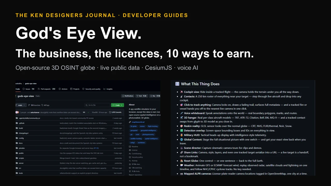This screenshot has height=186, width=331.
Task: Switch to the Actions tab
Action: pos(63,89)
